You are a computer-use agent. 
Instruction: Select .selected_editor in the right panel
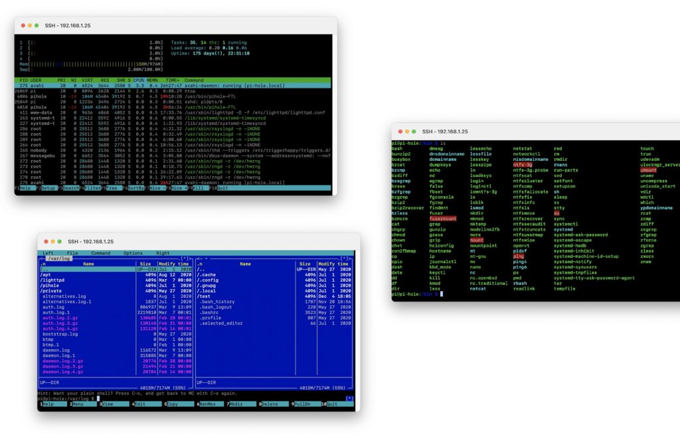[x=274, y=323]
